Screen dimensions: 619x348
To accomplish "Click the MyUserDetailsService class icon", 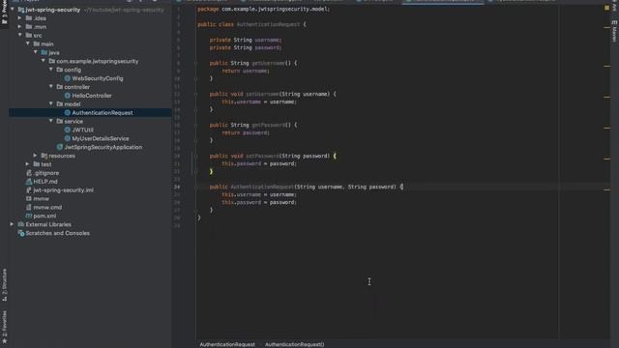I will click(67, 138).
